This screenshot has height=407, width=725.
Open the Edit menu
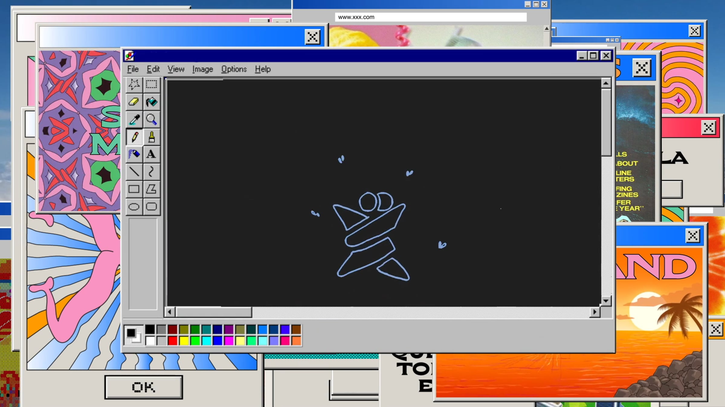point(153,69)
